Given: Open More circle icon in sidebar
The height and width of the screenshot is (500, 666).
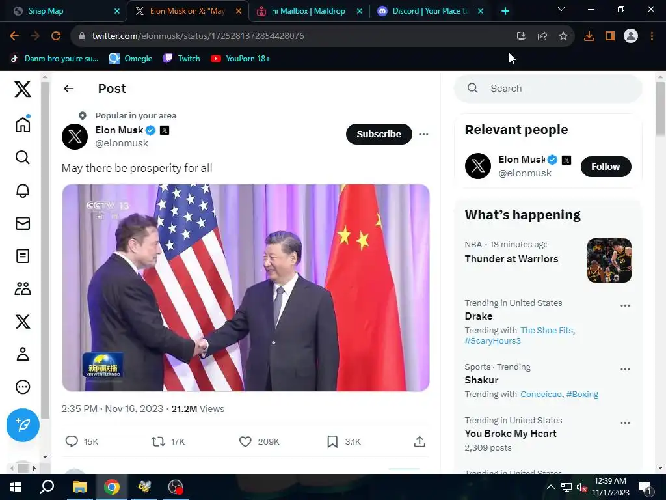Looking at the screenshot, I should coord(23,387).
